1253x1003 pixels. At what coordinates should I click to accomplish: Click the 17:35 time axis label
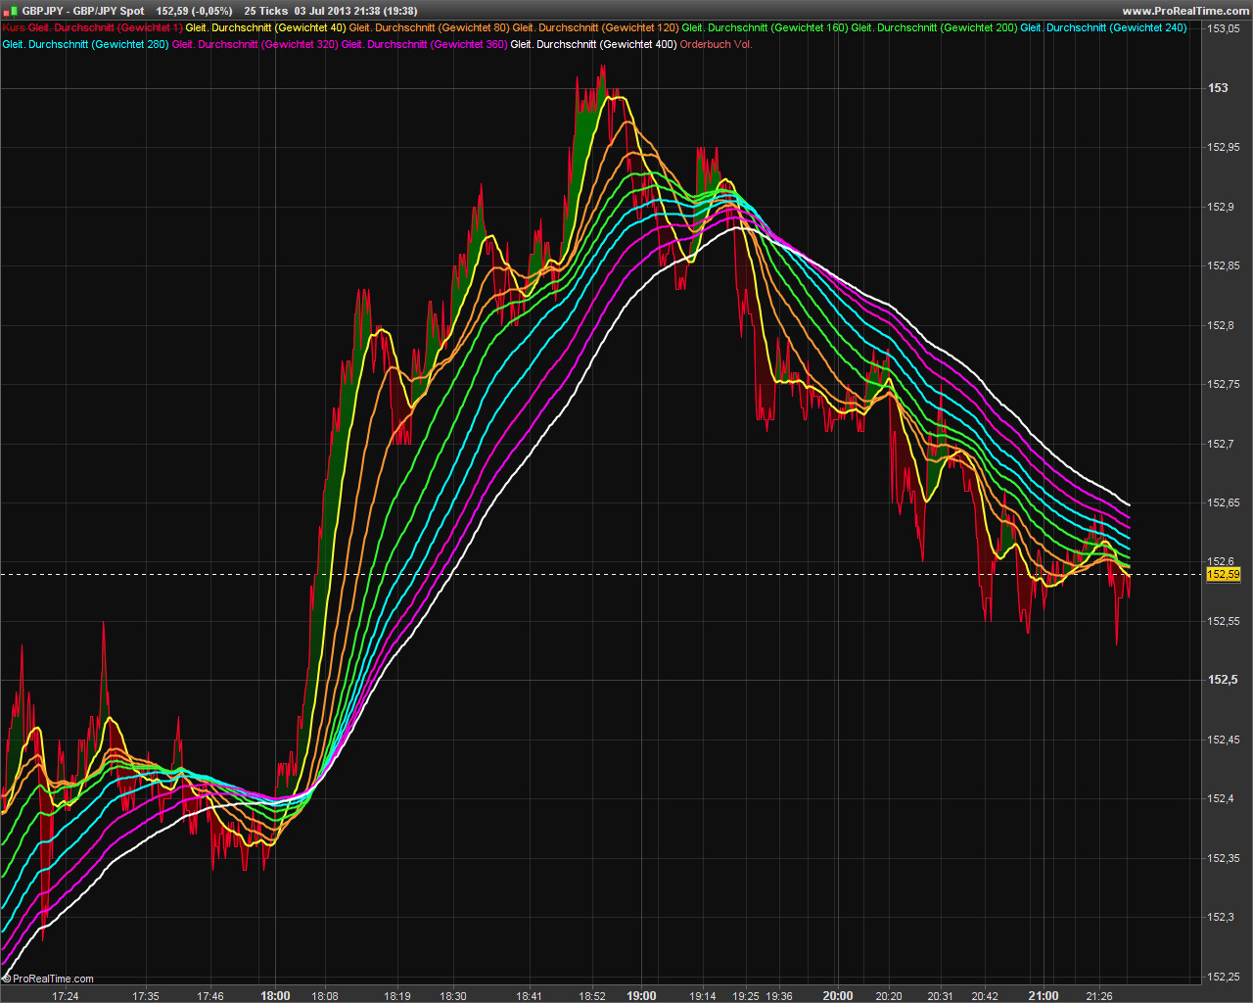point(146,996)
